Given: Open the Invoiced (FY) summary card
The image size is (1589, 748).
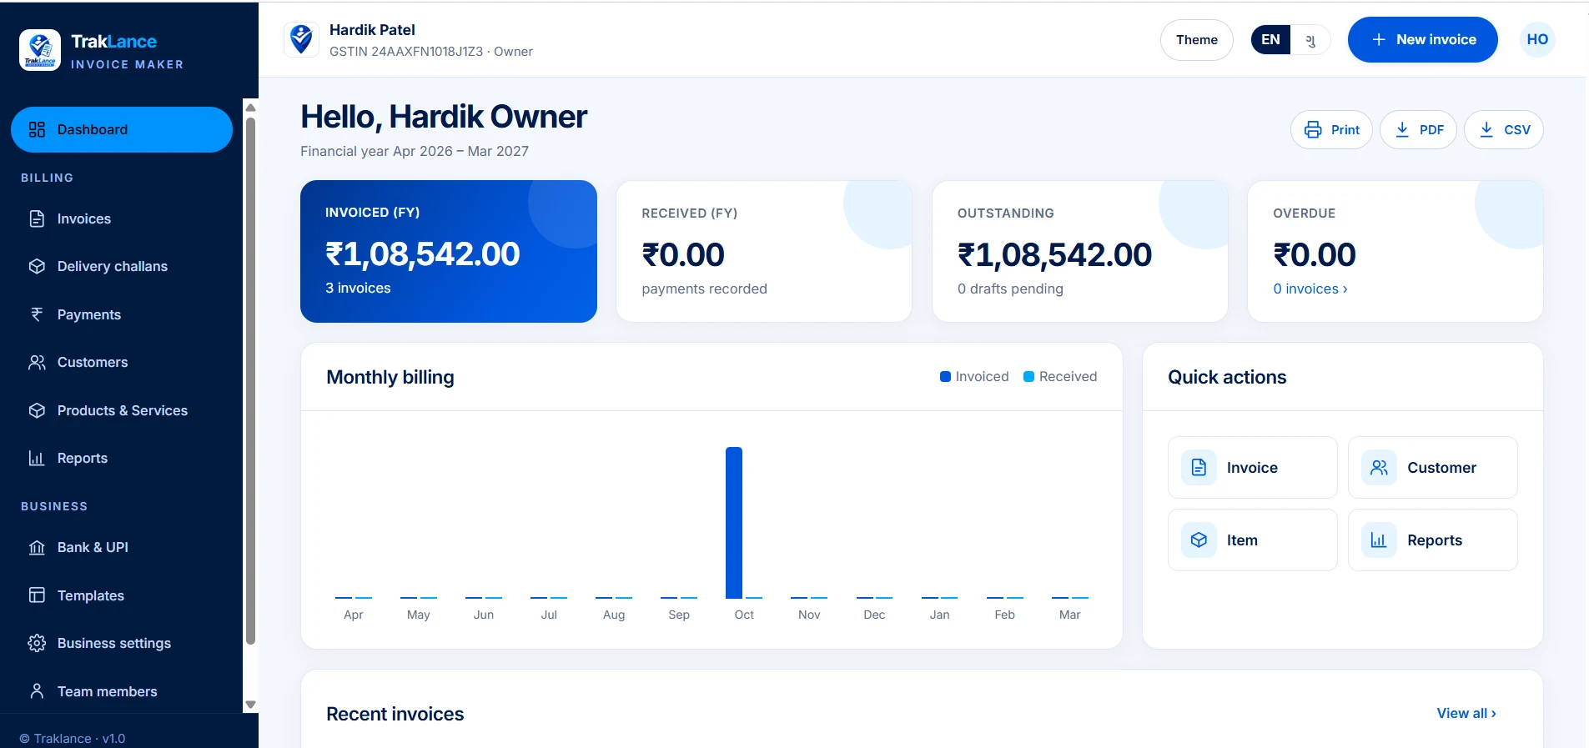Looking at the screenshot, I should tap(449, 251).
